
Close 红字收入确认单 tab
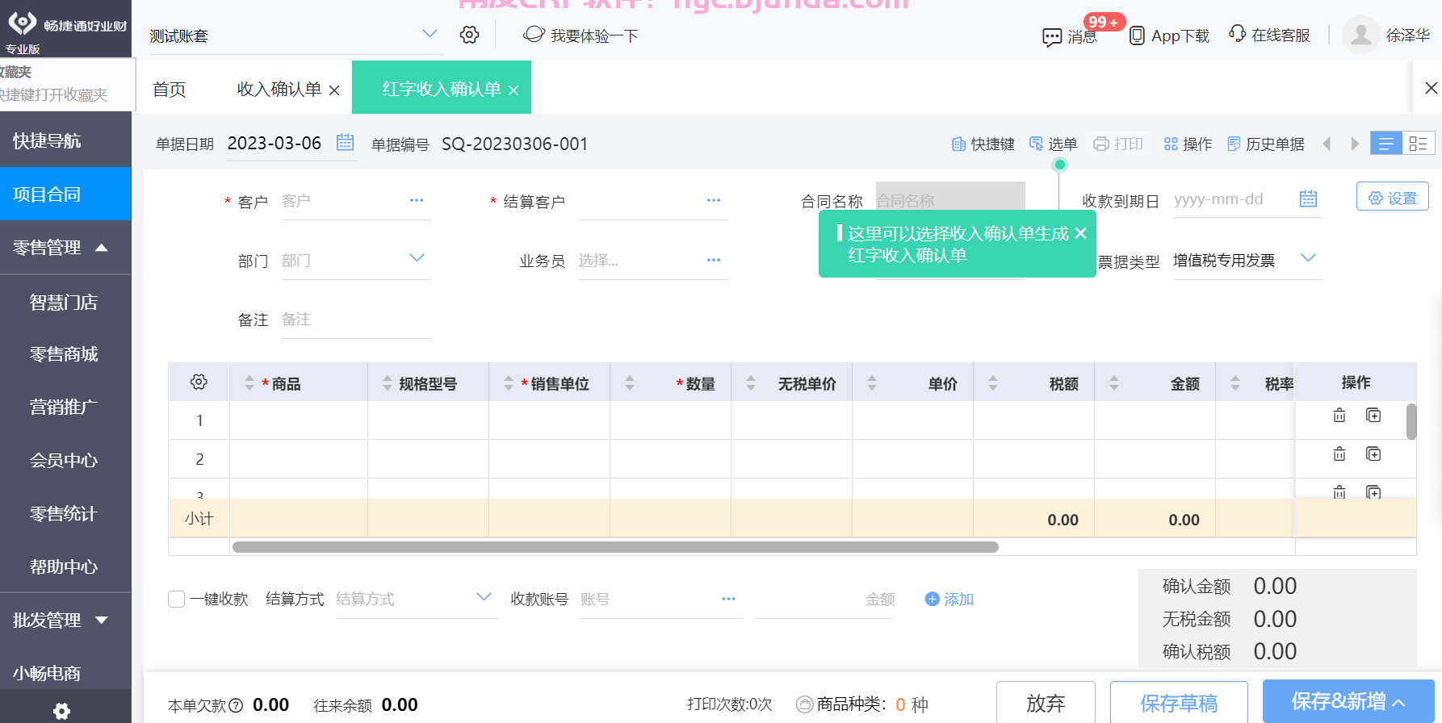pos(514,90)
